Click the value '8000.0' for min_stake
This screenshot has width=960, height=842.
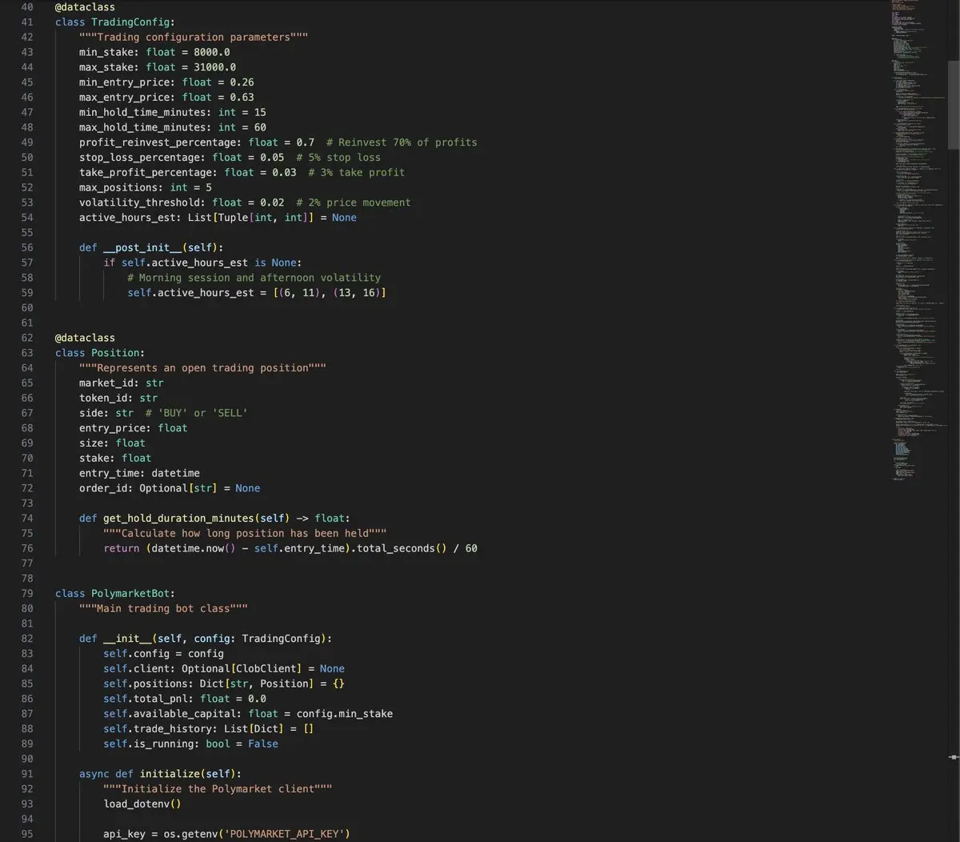point(212,52)
